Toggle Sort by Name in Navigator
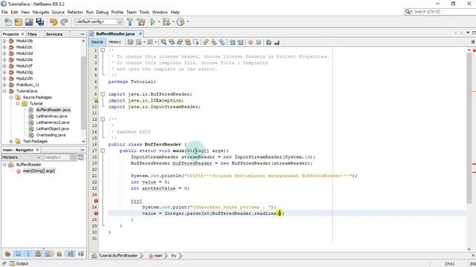This screenshot has height=267, width=476. pos(71,254)
